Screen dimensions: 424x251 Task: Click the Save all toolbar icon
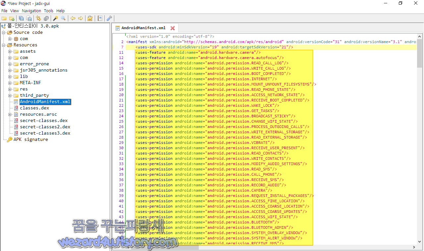[21, 18]
